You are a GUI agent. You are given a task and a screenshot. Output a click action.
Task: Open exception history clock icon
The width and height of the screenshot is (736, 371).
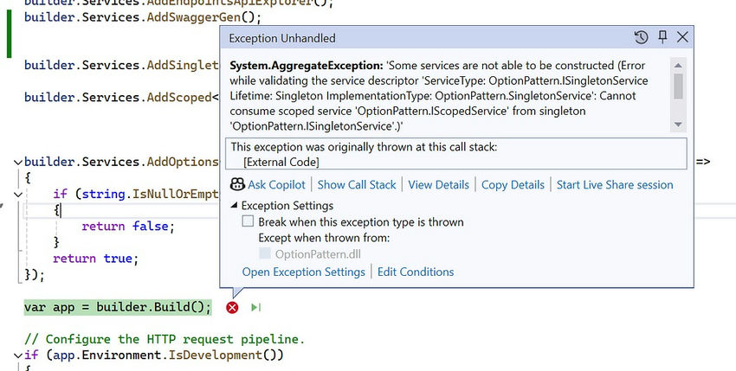click(641, 37)
